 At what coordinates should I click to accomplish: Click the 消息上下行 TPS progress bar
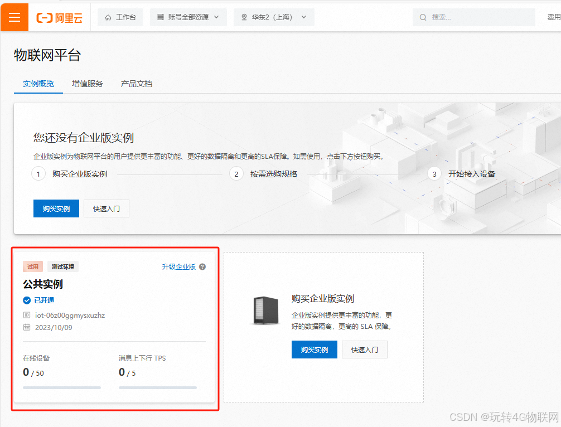click(x=158, y=387)
